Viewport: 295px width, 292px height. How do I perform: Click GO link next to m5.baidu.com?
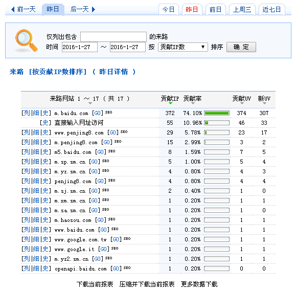click(x=101, y=152)
